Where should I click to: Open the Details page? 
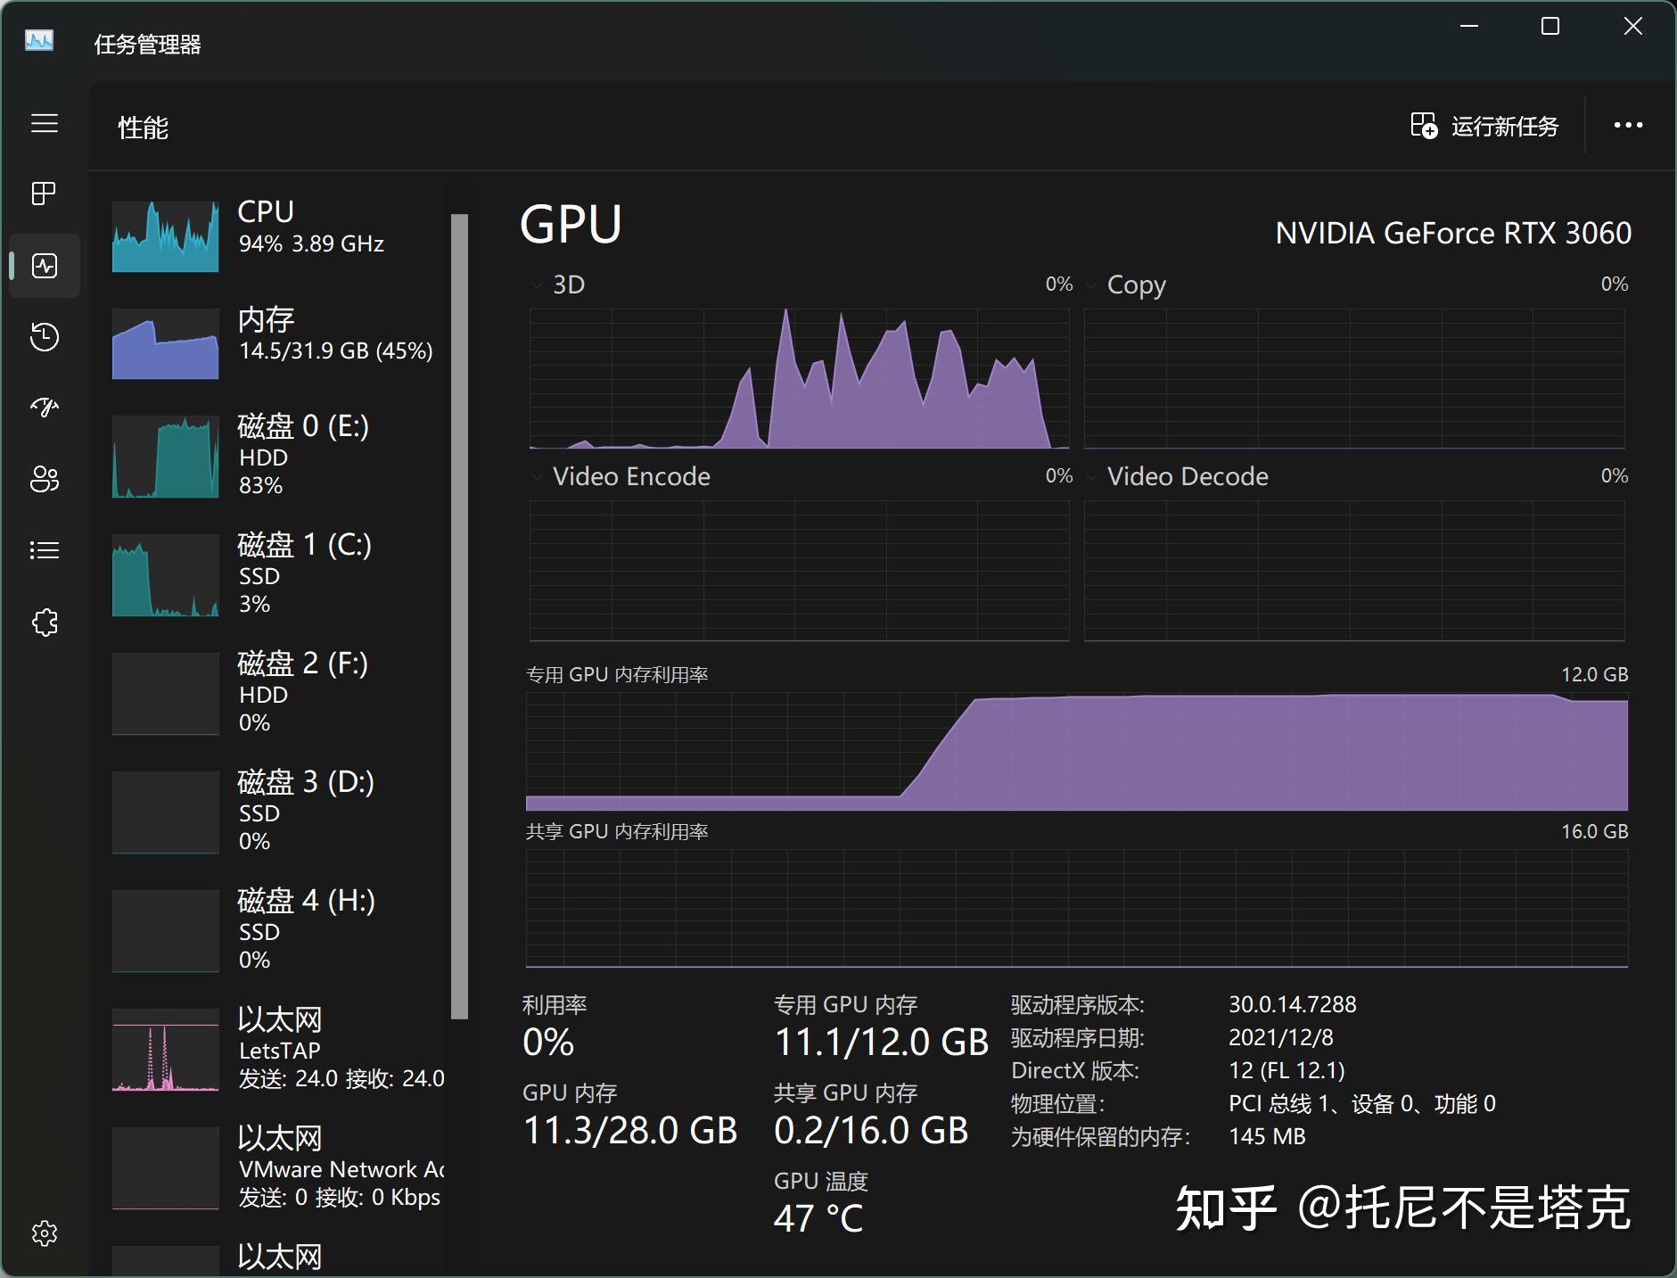[x=44, y=549]
